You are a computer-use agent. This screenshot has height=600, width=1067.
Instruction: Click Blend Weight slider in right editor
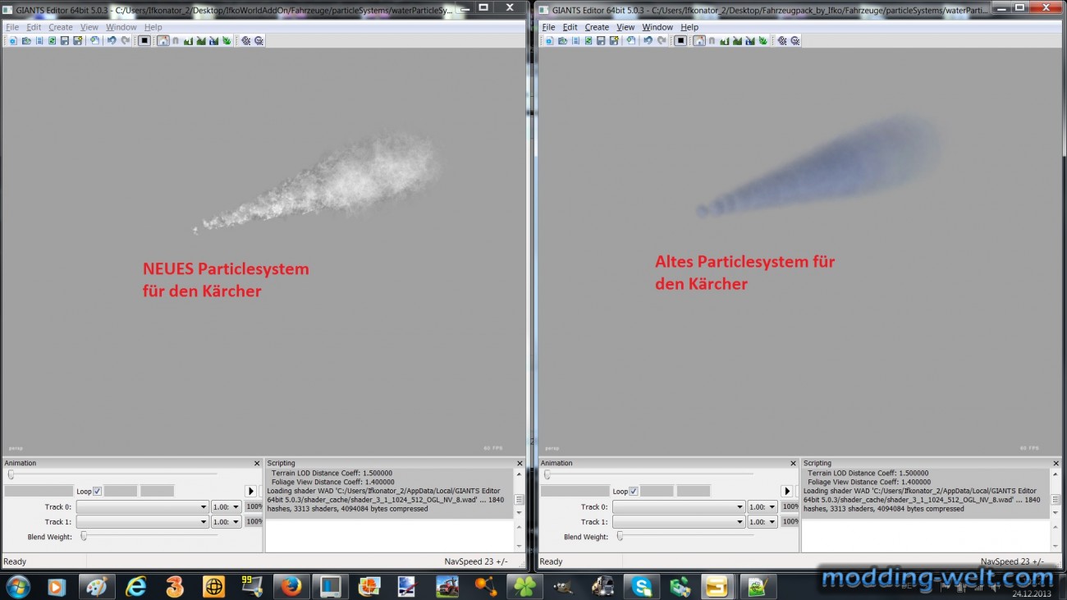(685, 536)
